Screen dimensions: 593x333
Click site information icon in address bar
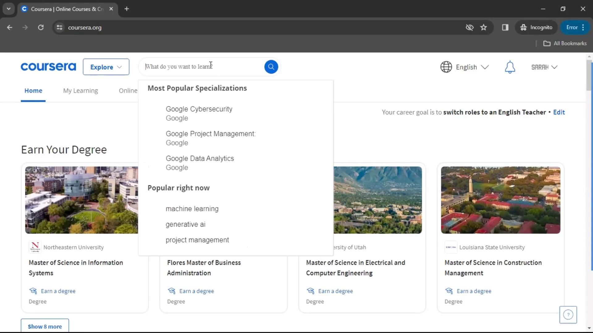click(x=60, y=27)
